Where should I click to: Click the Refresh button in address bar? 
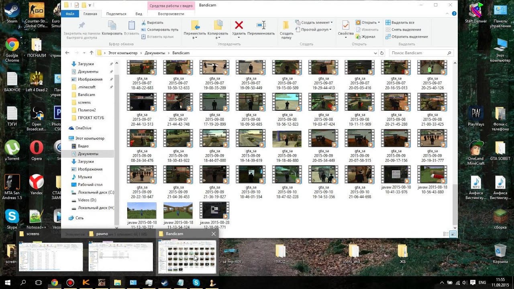tap(382, 53)
